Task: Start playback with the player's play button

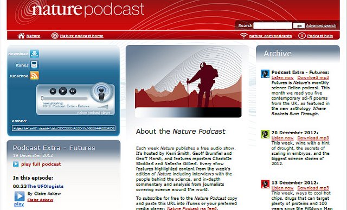Action: (x=63, y=91)
